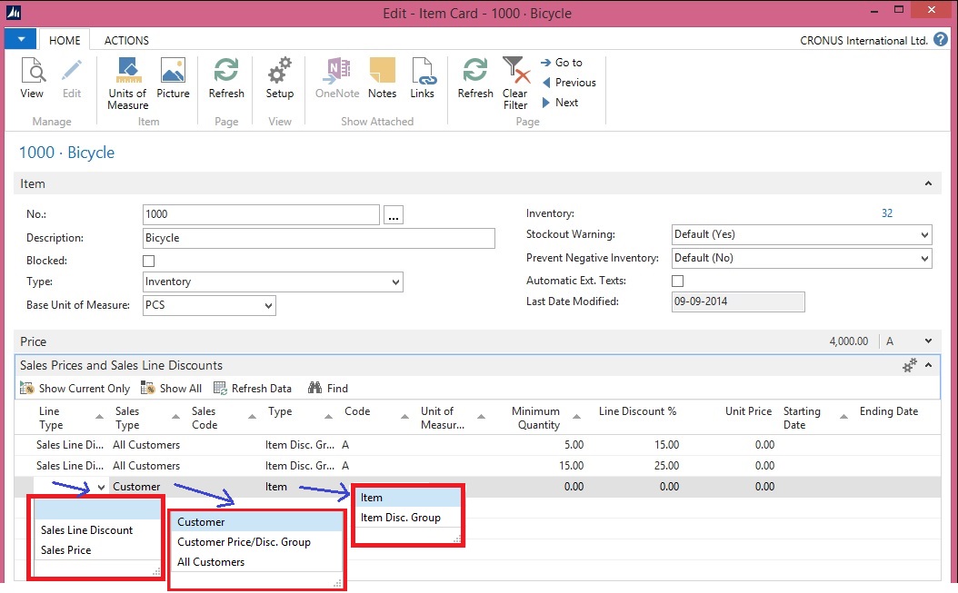Toggle the Blocked checkbox
This screenshot has height=593, width=958.
click(x=149, y=262)
